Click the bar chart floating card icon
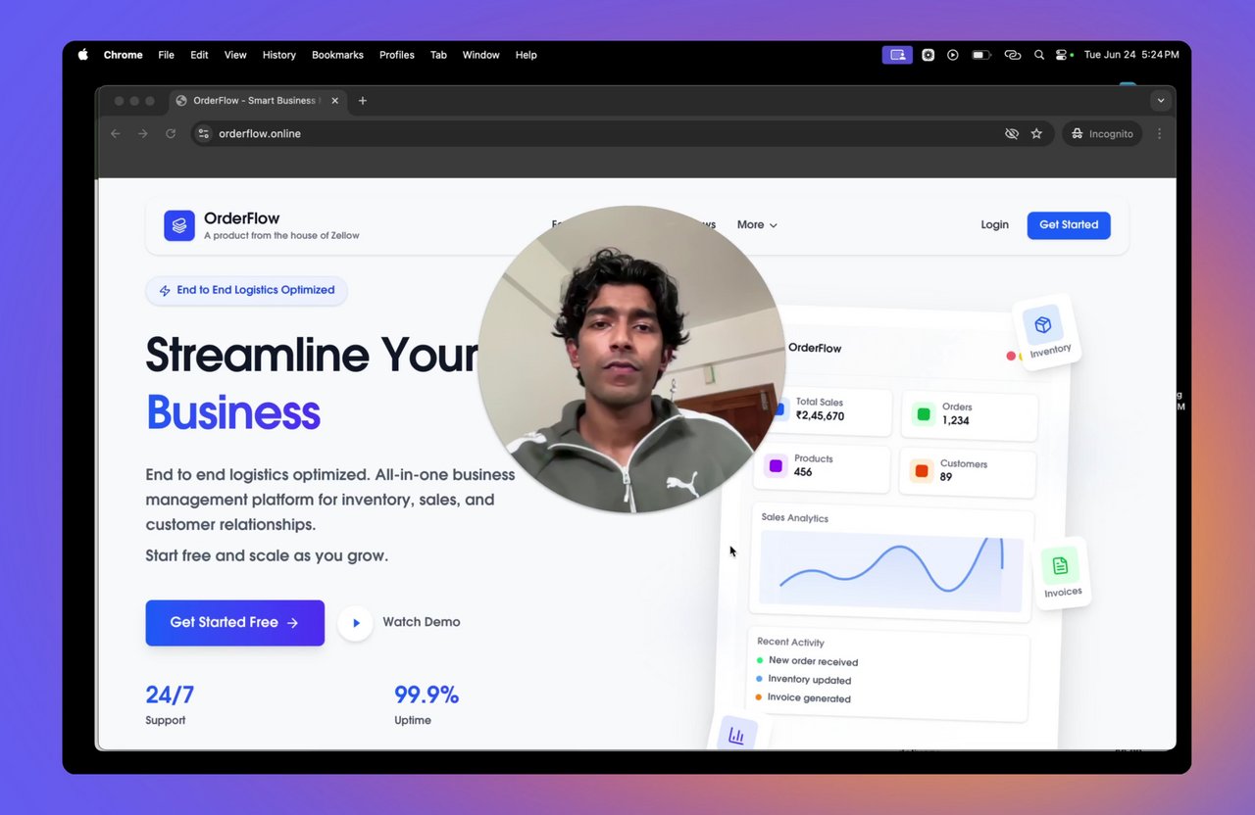This screenshot has height=815, width=1255. pyautogui.click(x=736, y=735)
